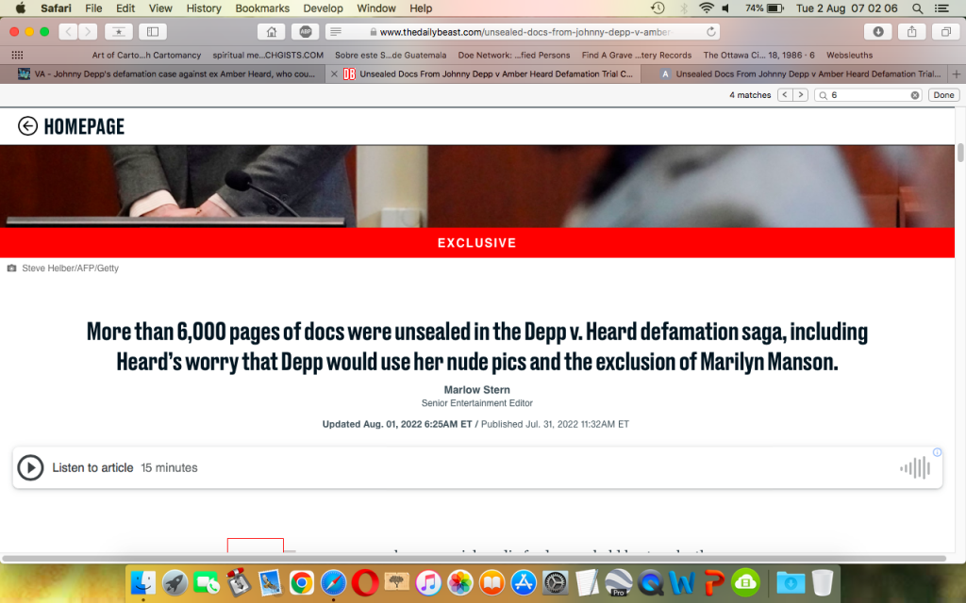Image resolution: width=966 pixels, height=603 pixels.
Task: Show all tabs overview icon
Action: click(x=944, y=31)
